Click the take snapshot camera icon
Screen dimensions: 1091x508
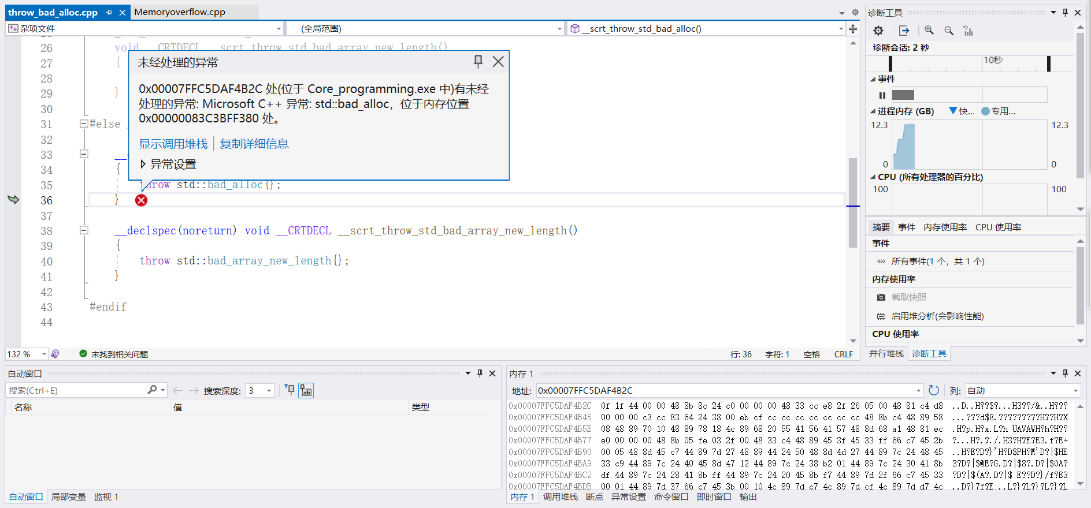point(881,297)
